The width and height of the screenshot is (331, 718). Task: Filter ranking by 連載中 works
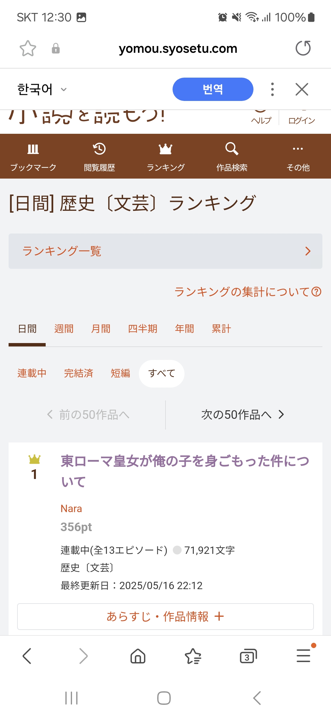pos(32,373)
